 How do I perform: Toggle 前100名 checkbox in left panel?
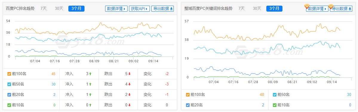(x=9, y=74)
